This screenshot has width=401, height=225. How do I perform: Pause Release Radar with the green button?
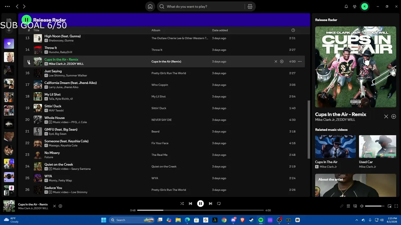pos(27,20)
